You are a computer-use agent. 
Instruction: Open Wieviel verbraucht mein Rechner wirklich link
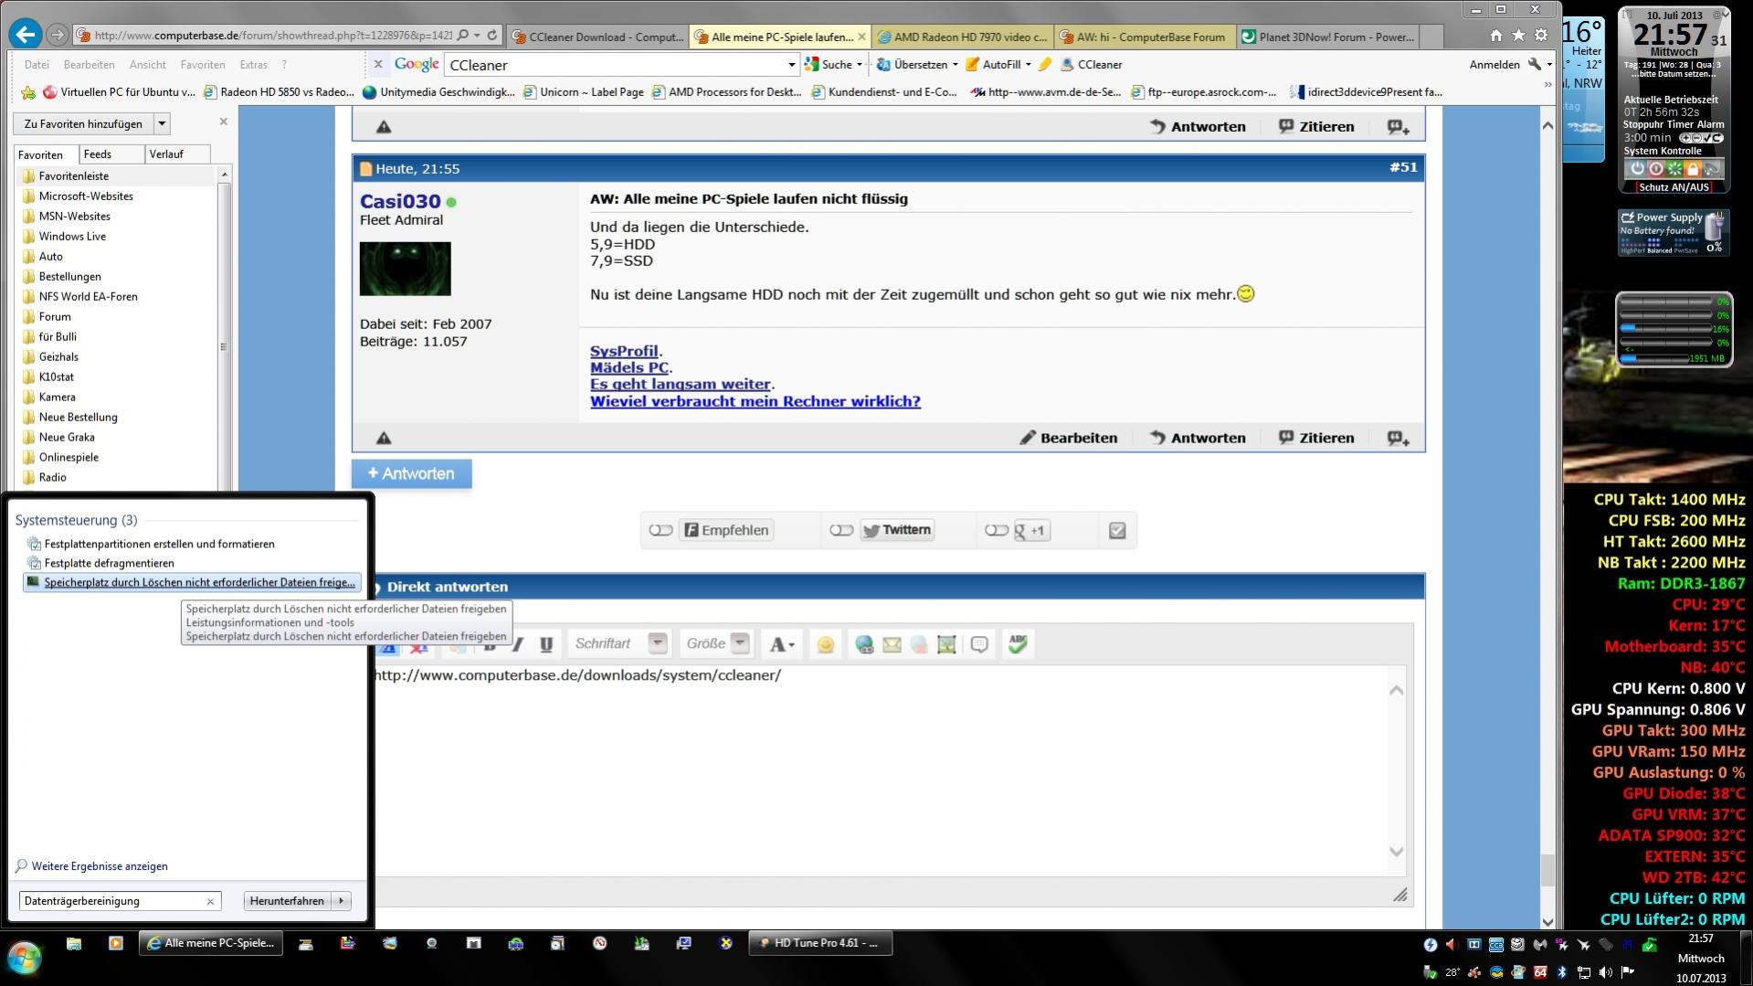(755, 401)
